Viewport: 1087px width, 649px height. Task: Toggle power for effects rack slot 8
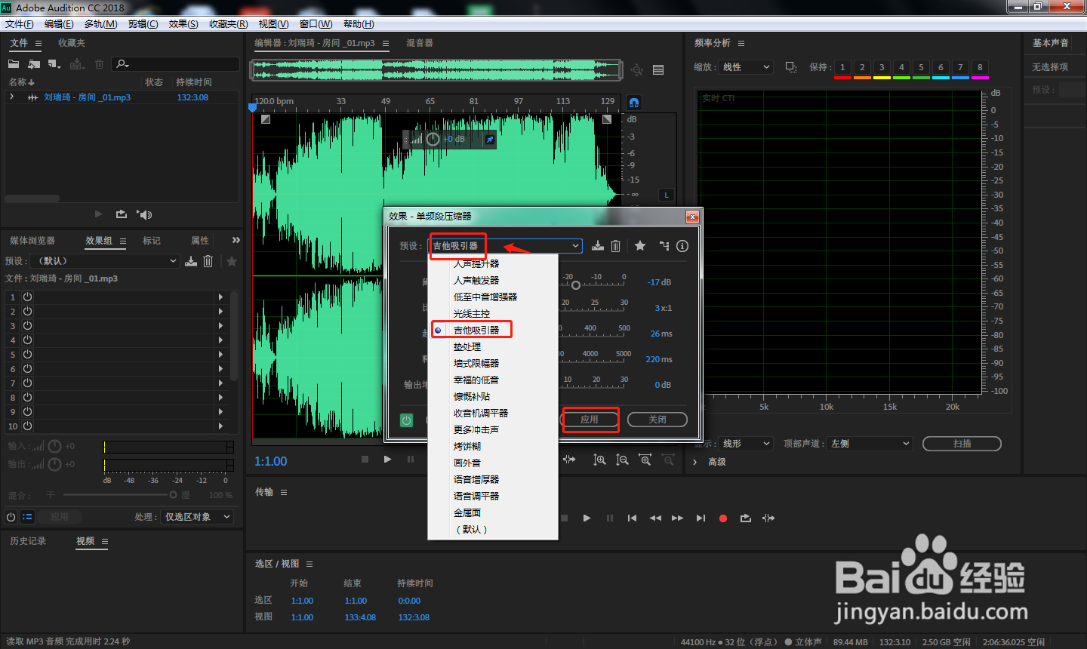pyautogui.click(x=27, y=398)
